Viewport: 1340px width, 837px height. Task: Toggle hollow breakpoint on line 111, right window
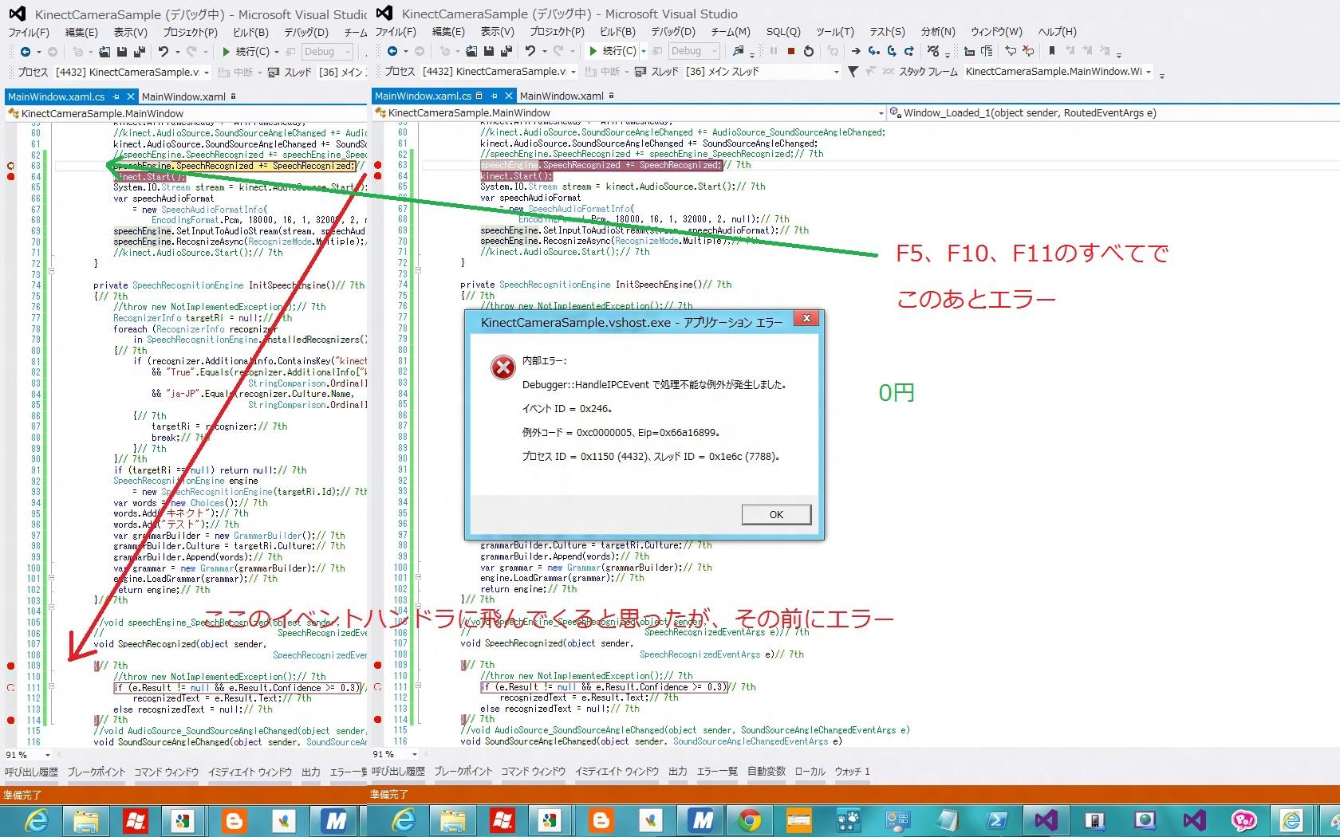click(378, 686)
